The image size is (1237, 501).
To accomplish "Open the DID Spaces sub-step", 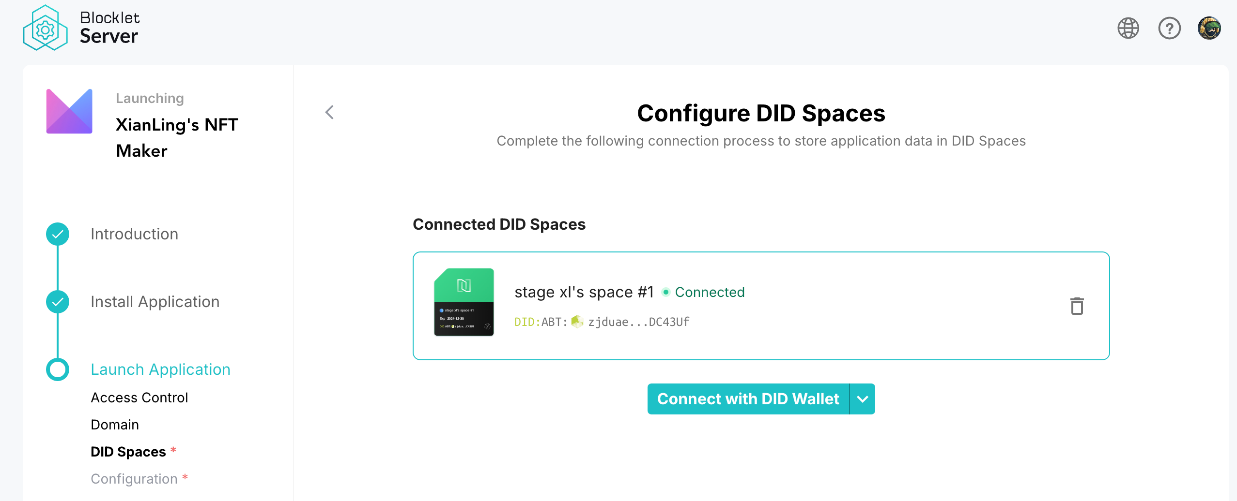I will pos(128,452).
